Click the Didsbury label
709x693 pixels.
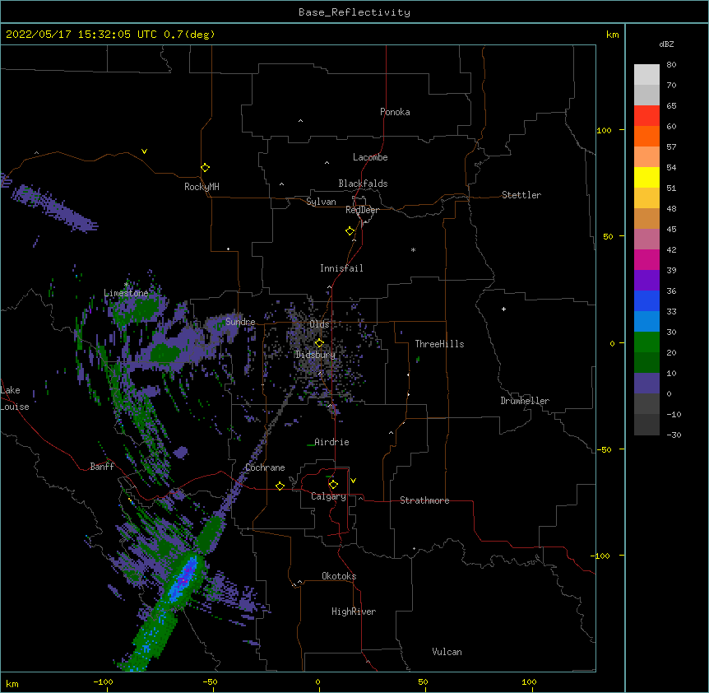tap(316, 355)
